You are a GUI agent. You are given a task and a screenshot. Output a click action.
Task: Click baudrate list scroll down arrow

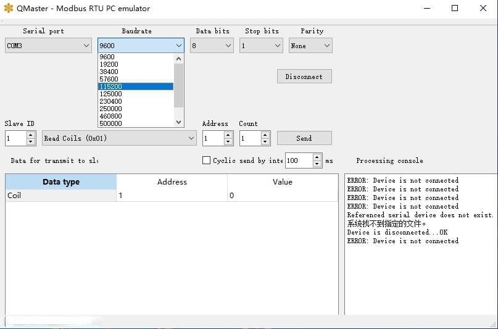[x=178, y=122]
